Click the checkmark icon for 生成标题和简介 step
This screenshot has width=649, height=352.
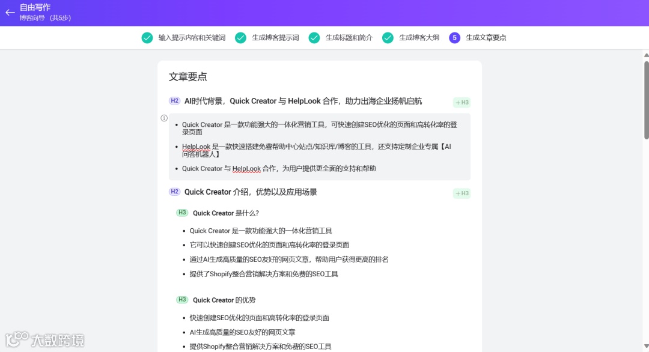[314, 37]
